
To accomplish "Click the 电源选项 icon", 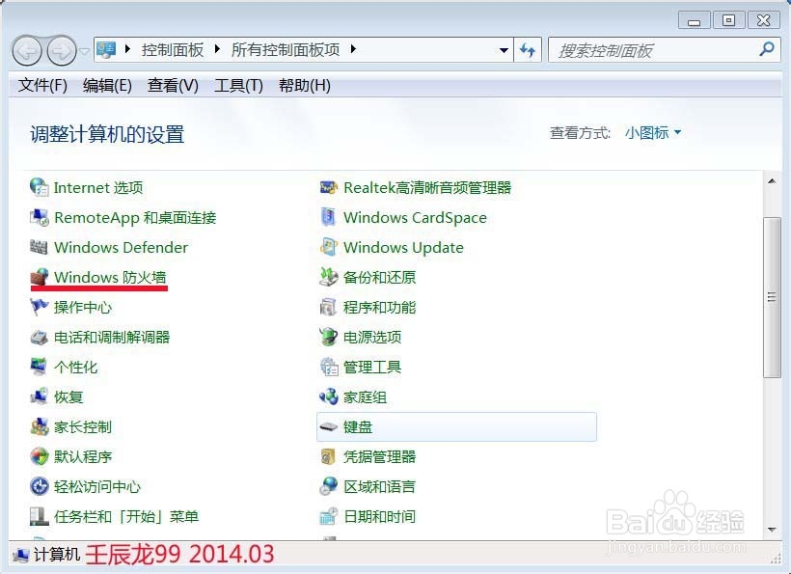I will pos(328,337).
